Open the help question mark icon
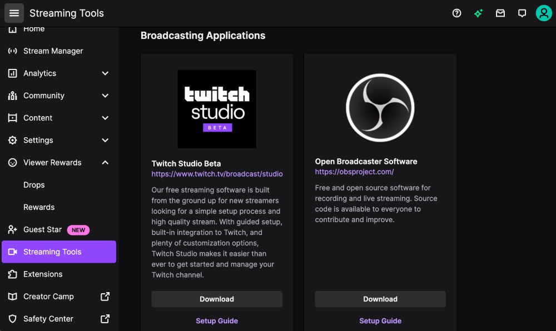The height and width of the screenshot is (331, 556). tap(456, 13)
